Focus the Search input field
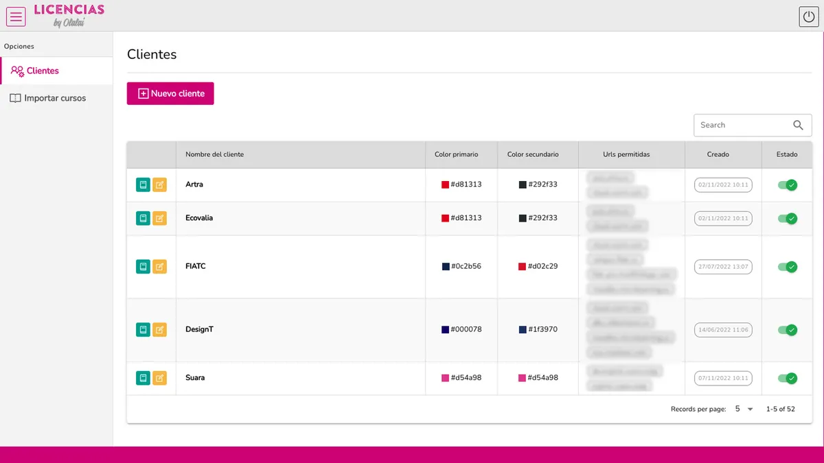824x463 pixels. pos(753,125)
